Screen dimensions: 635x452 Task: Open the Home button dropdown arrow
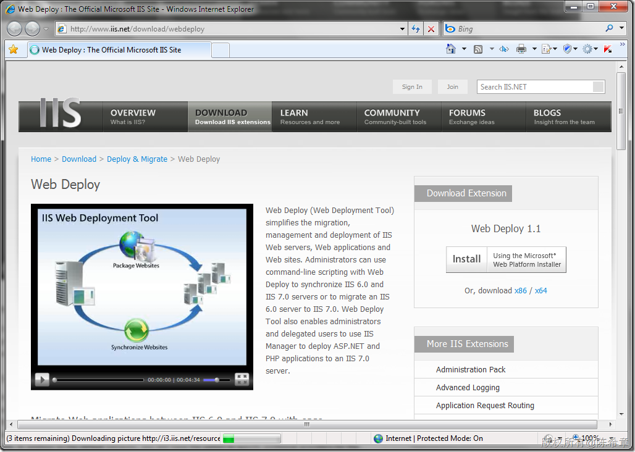[464, 49]
